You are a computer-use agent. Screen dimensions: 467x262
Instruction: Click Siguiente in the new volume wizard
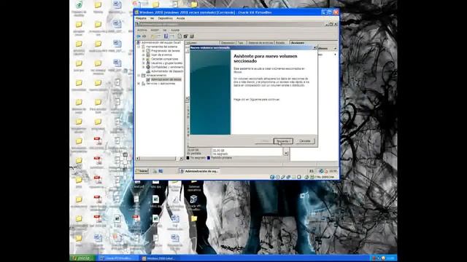pyautogui.click(x=283, y=141)
